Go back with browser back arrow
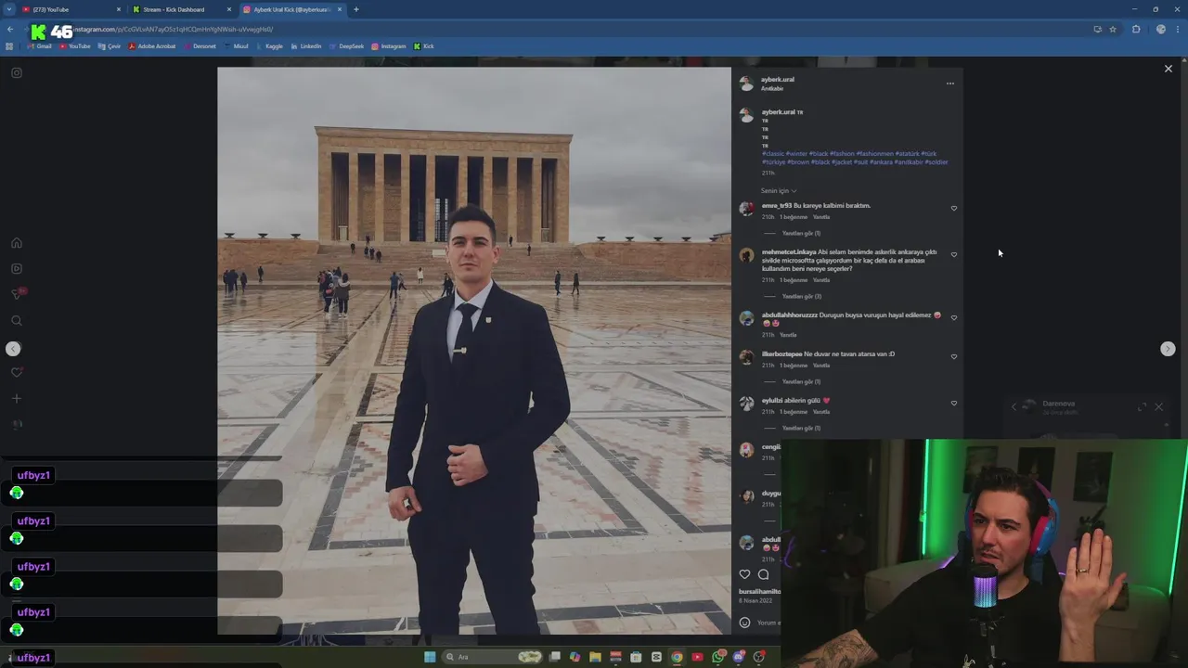The image size is (1188, 668). coord(9,30)
